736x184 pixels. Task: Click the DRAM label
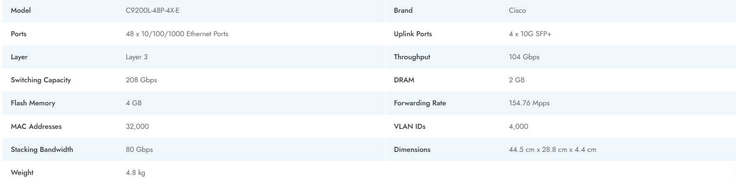point(404,80)
